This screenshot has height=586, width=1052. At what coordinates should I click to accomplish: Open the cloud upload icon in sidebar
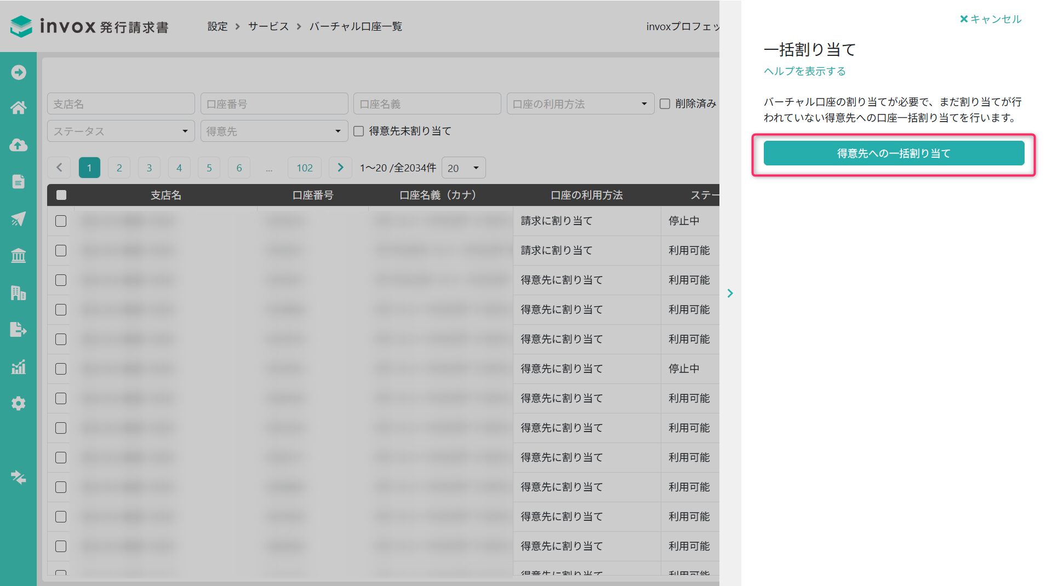tap(18, 145)
